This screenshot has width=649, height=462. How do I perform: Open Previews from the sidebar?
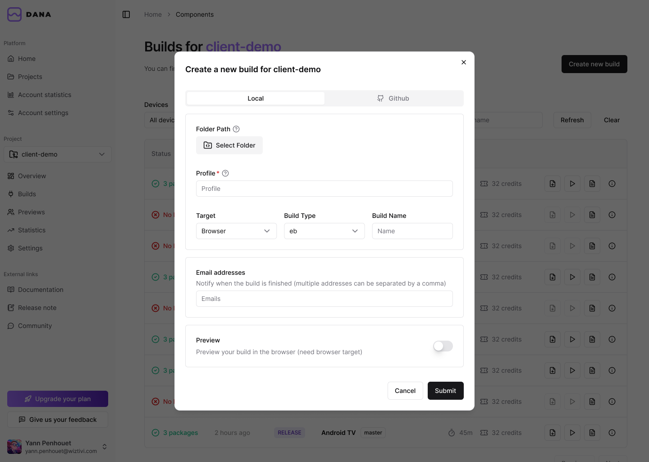(31, 212)
